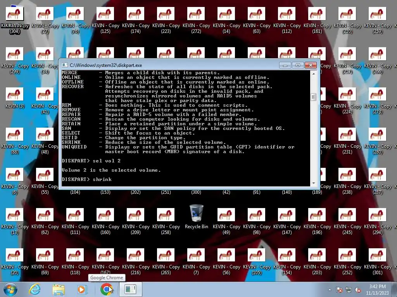Select KEVIN - Copy (161) desktop icon

click(x=317, y=20)
